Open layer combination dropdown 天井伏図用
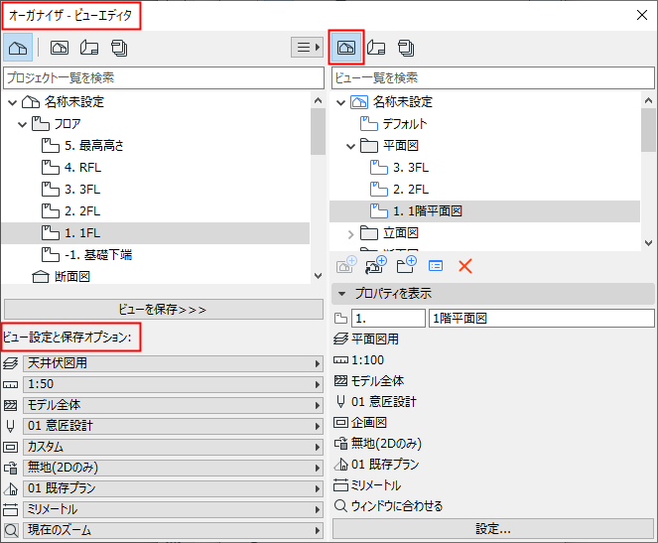 pyautogui.click(x=173, y=363)
